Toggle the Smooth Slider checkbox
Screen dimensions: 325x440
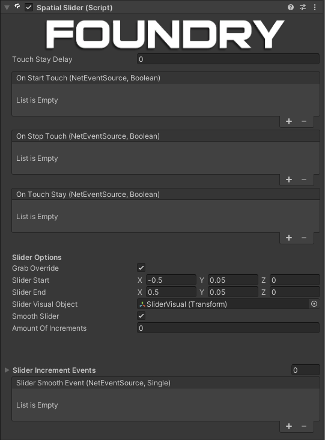tap(141, 316)
